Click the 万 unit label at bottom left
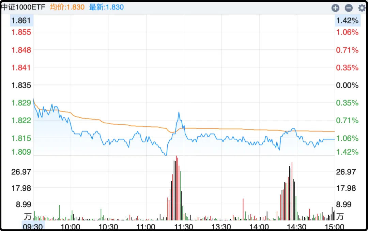Image resolution: width=368 pixels, height=231 pixels. 28,216
